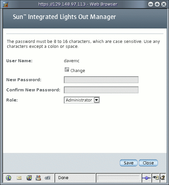
Task: Click the security lock icon in status bar
Action: 163,178
